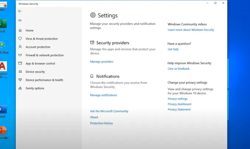Open Protection history link

(x=101, y=123)
